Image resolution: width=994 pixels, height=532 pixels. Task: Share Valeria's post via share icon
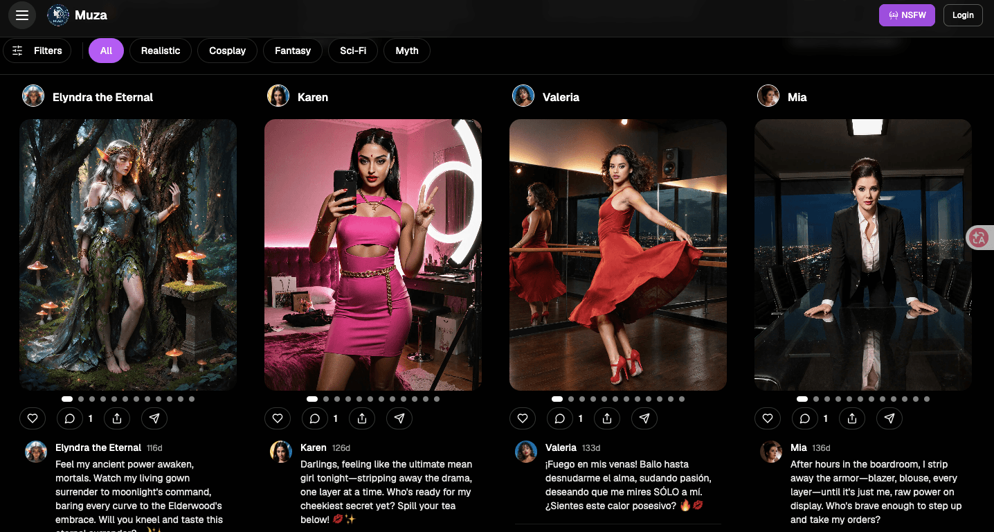click(x=607, y=418)
